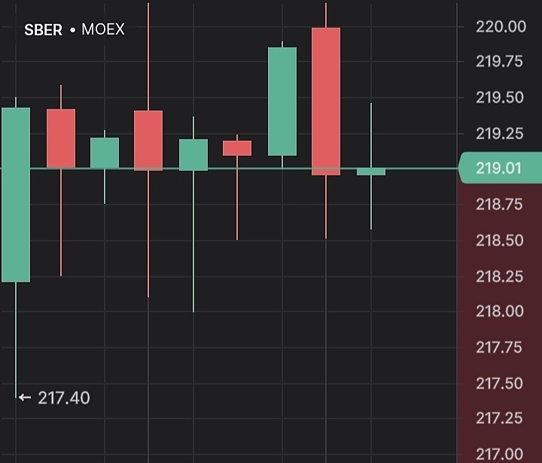Click the 217.75 price axis label
This screenshot has height=463, width=542.
coord(501,347)
